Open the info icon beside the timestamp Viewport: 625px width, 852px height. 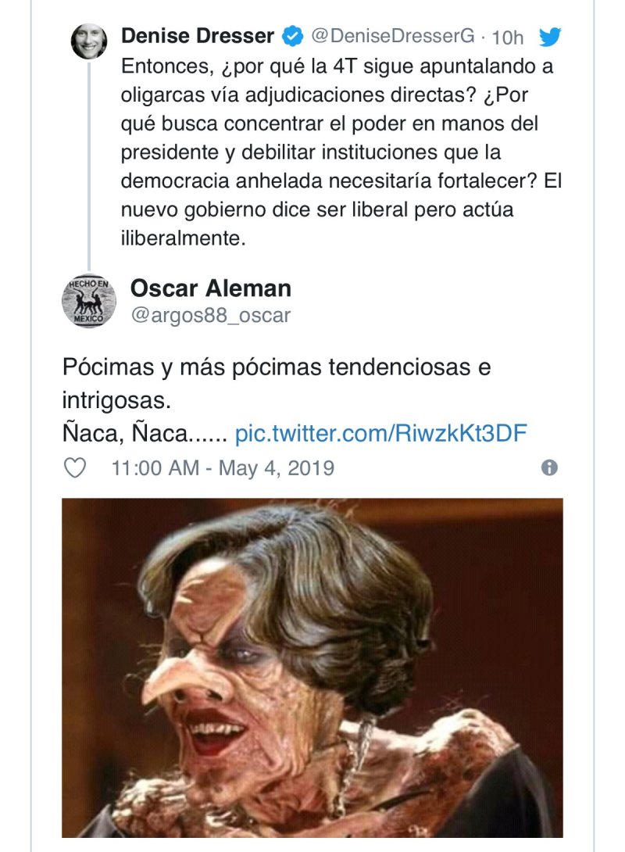point(549,467)
